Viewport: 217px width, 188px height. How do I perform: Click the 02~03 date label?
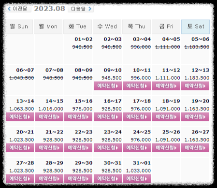(x=113, y=39)
